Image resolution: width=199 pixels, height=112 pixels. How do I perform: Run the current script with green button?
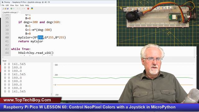coord(12,8)
